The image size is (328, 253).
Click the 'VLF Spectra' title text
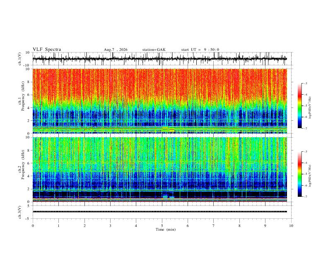[47, 50]
